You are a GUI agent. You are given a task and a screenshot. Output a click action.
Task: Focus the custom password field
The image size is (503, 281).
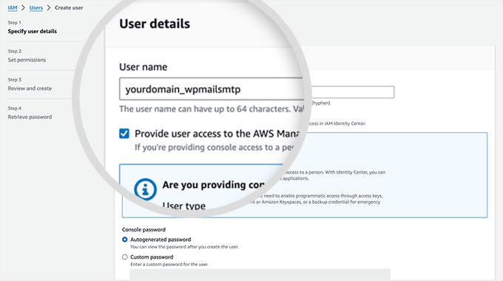click(260, 274)
